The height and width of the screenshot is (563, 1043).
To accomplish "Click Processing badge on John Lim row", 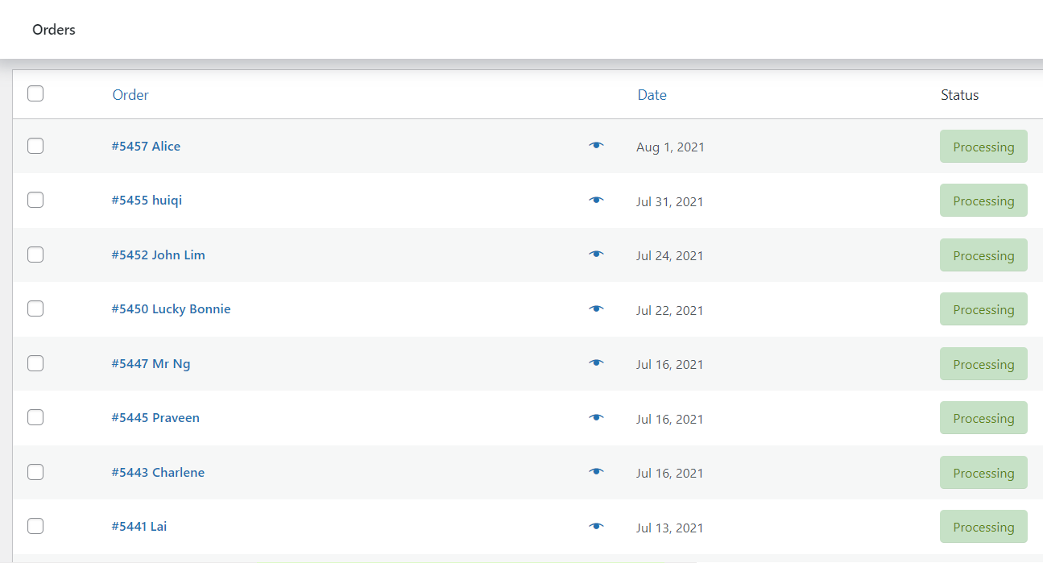I will (x=983, y=255).
